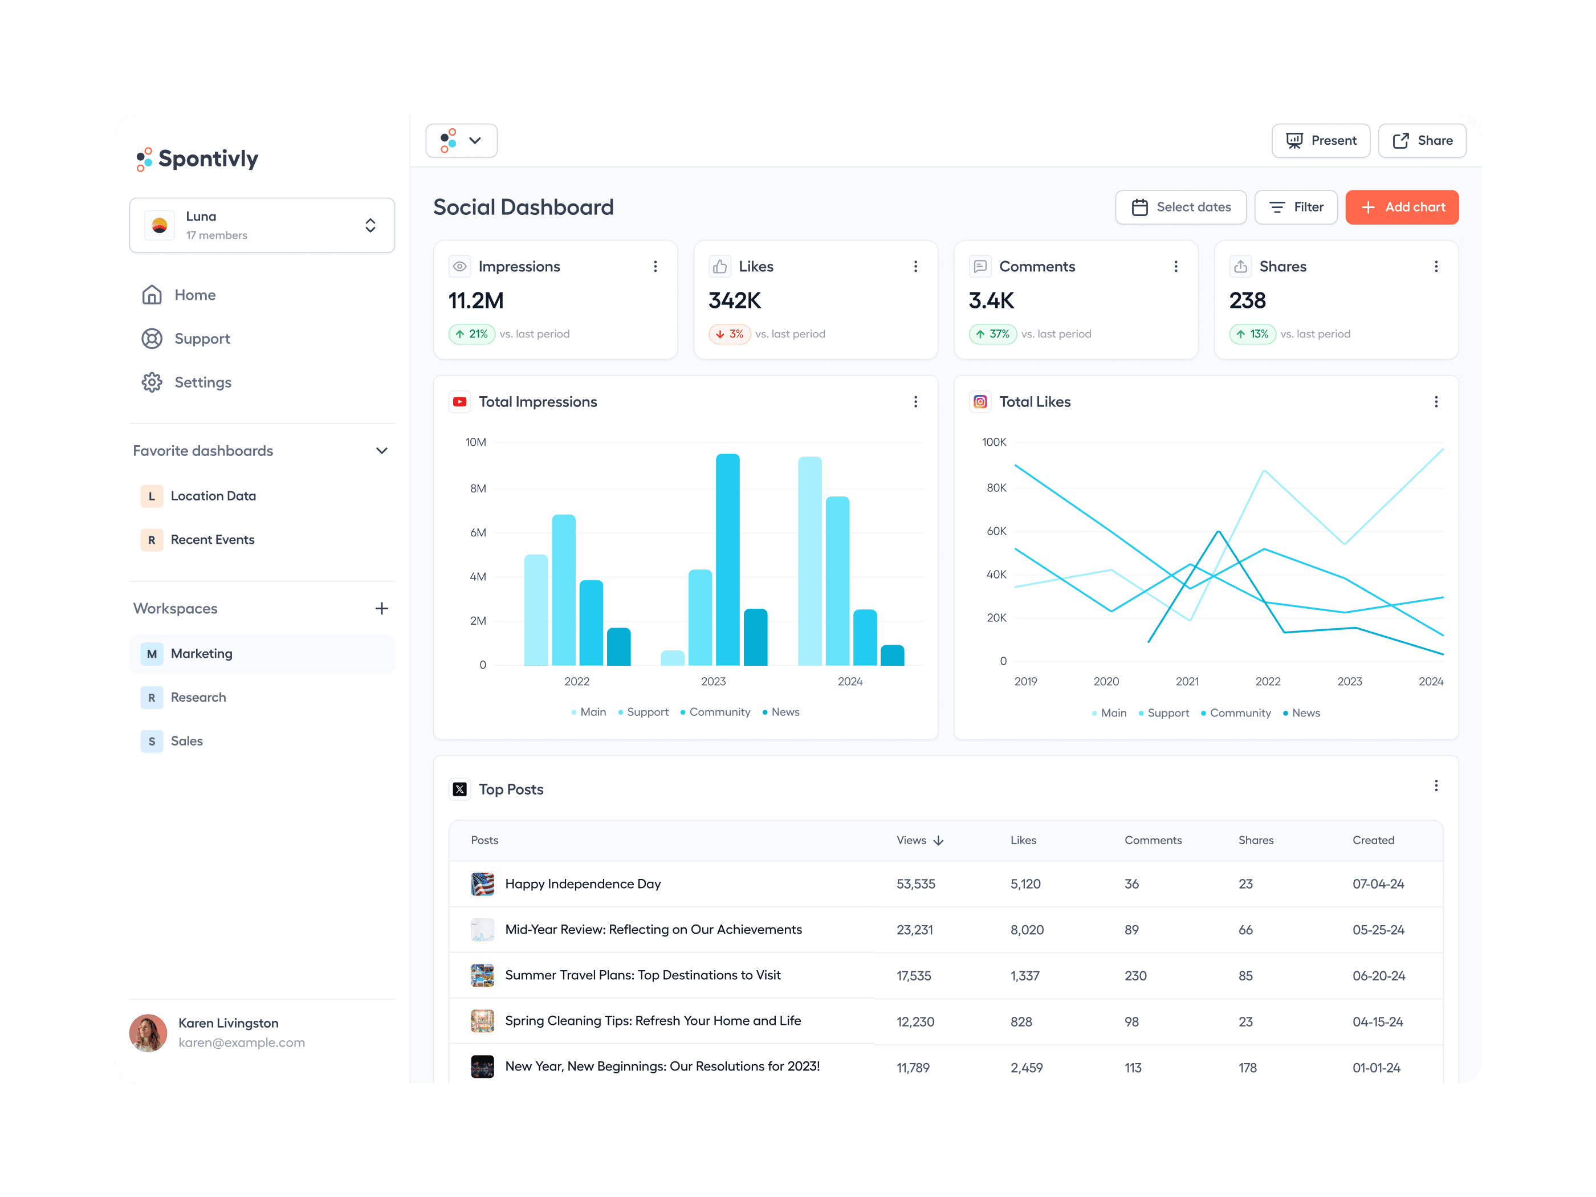Click the Support icon in the sidebar
The width and height of the screenshot is (1596, 1197).
tap(152, 339)
